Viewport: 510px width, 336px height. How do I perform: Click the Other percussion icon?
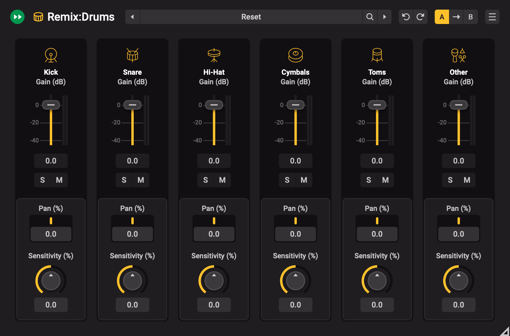click(x=459, y=55)
